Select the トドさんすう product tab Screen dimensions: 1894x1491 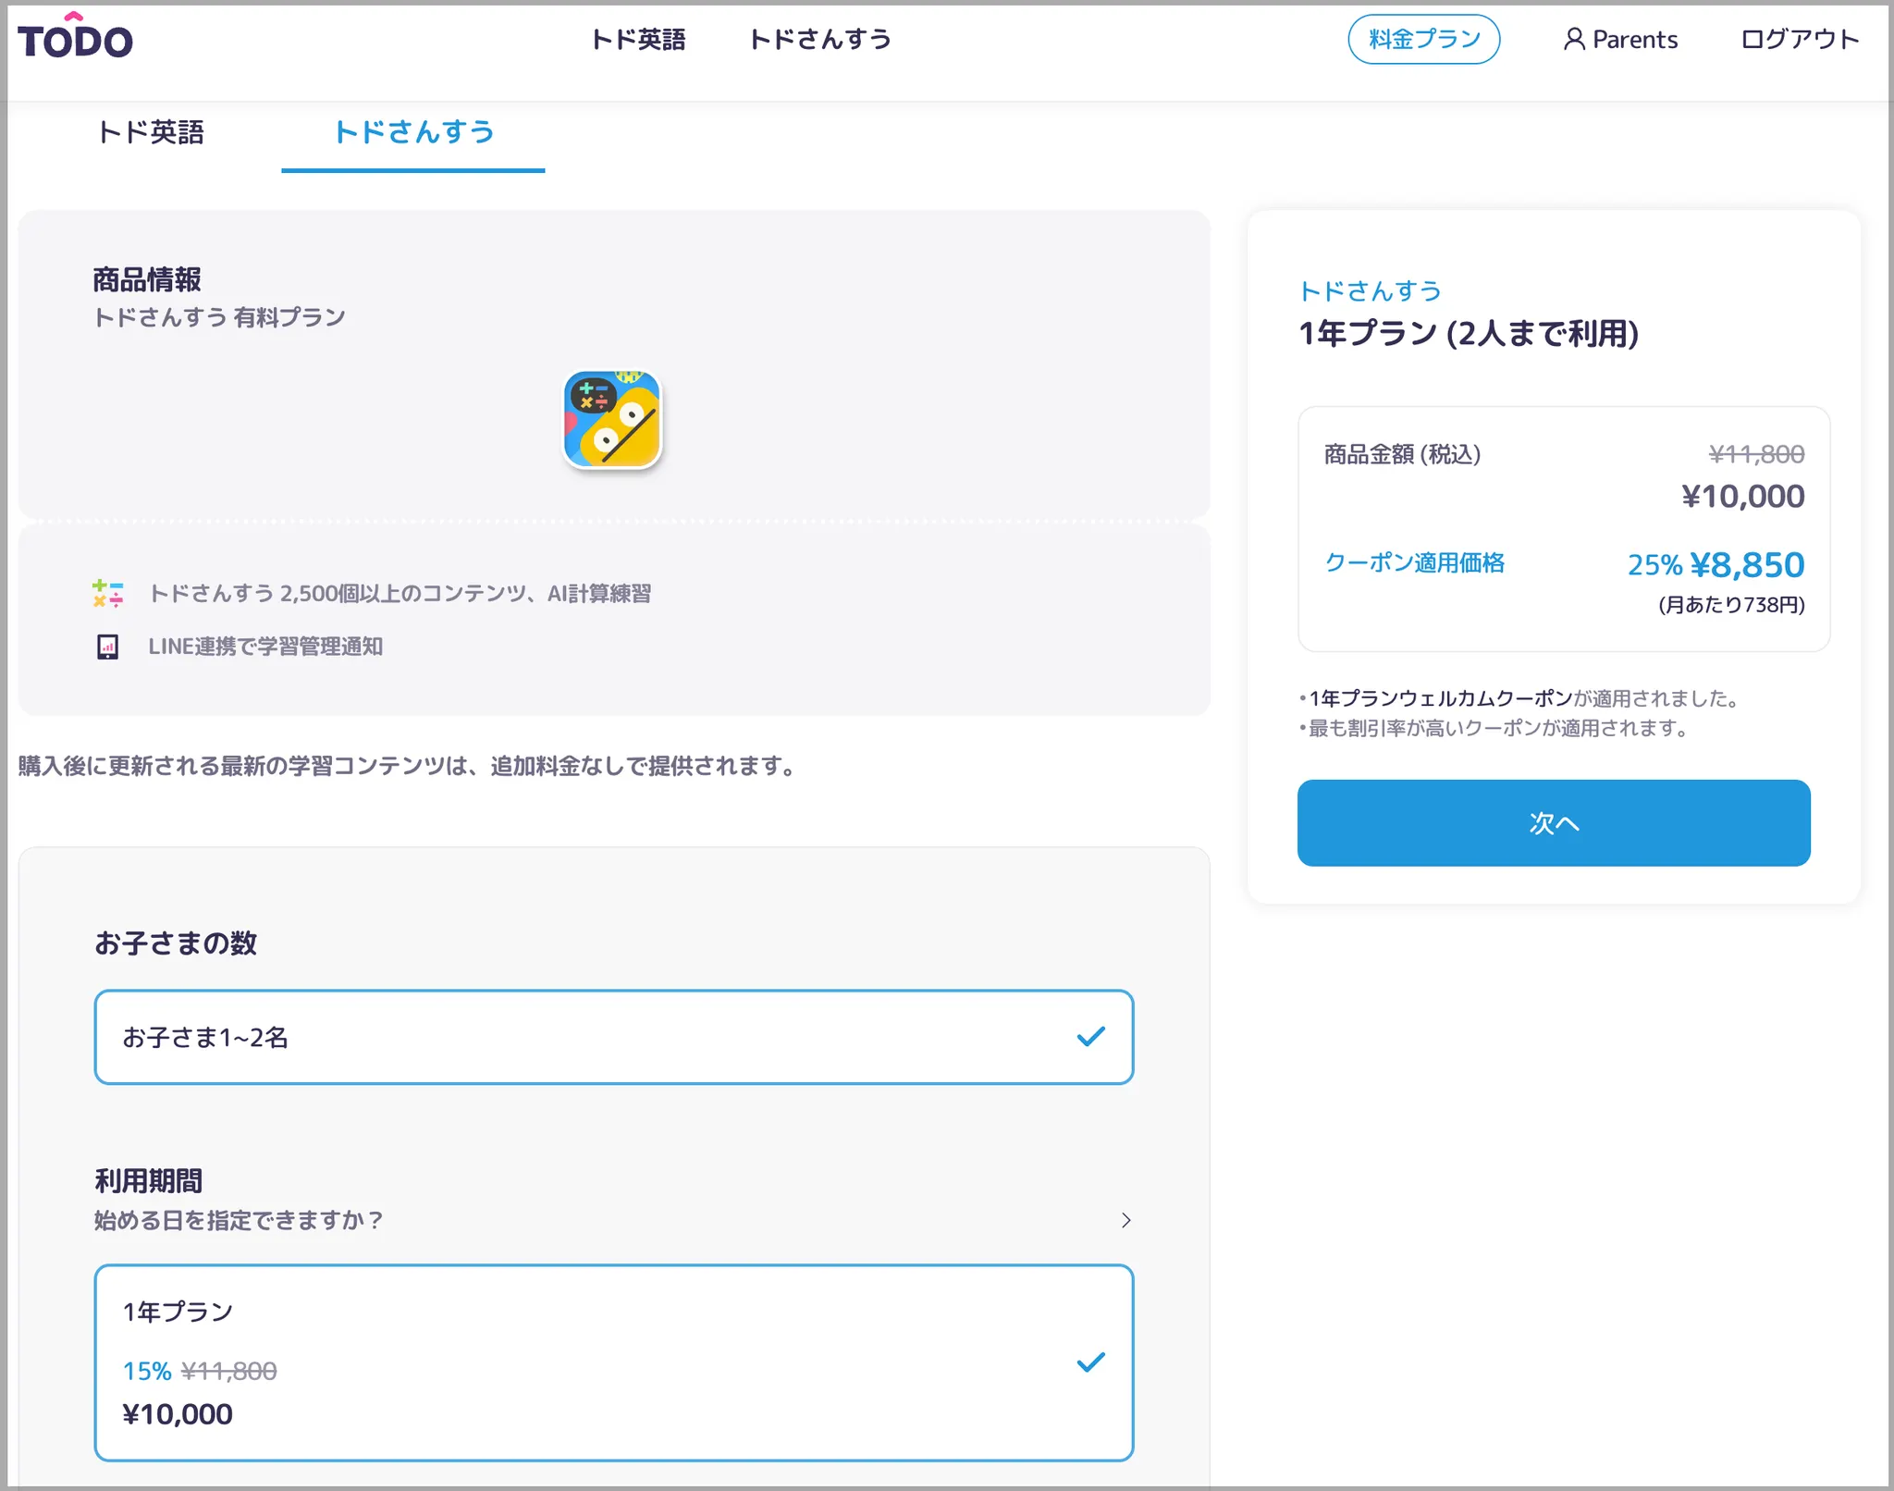[413, 132]
